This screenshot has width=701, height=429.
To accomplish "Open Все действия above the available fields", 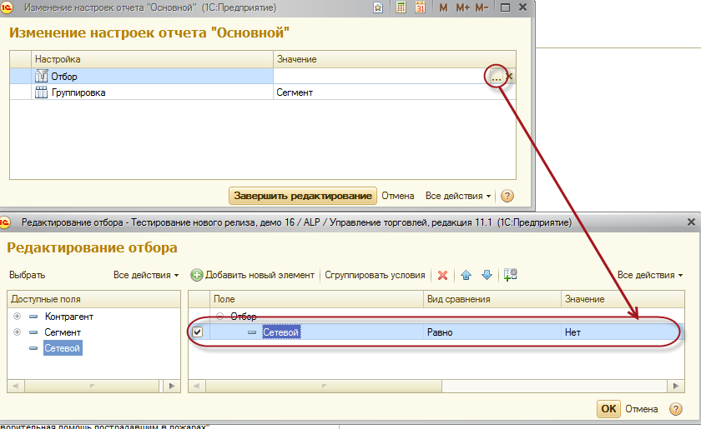I will (146, 275).
